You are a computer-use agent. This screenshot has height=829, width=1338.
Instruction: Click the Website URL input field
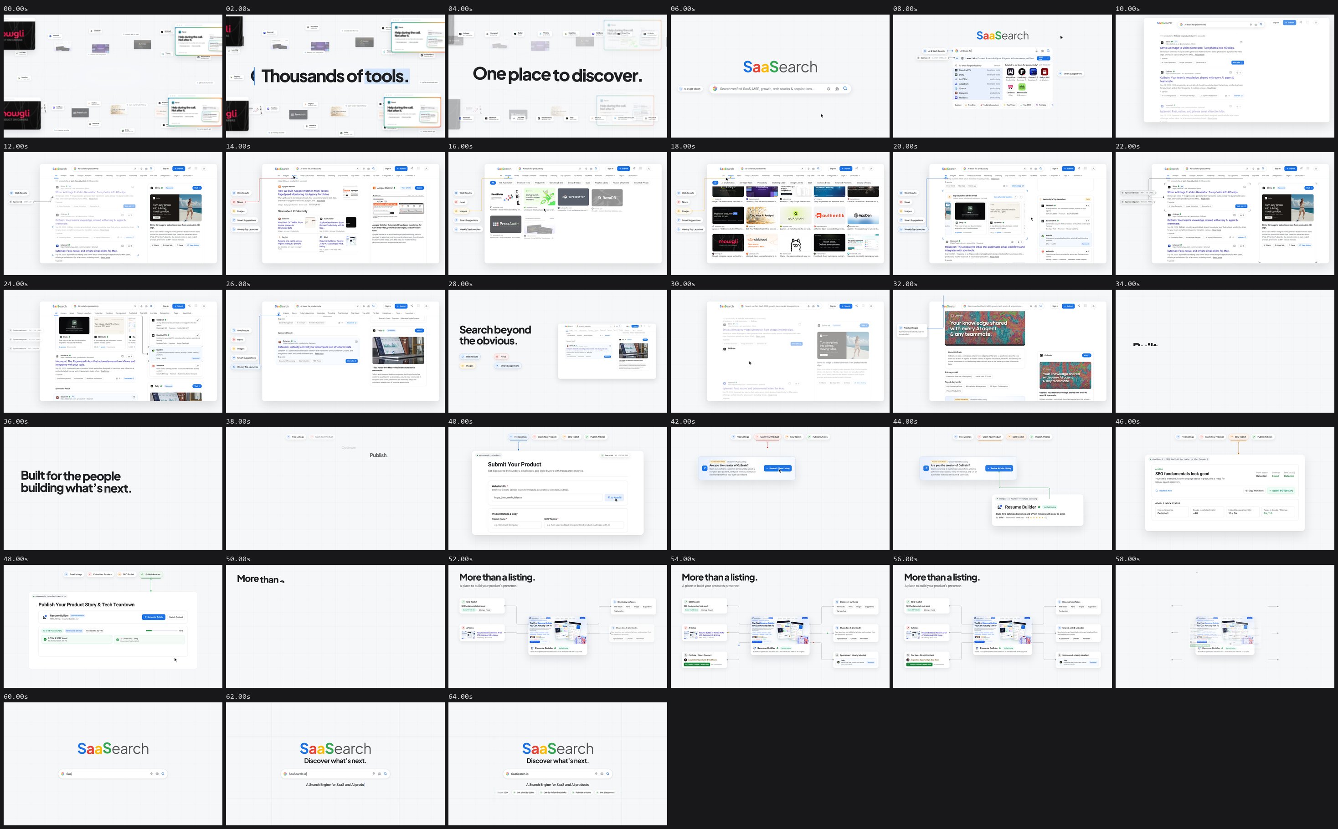547,498
